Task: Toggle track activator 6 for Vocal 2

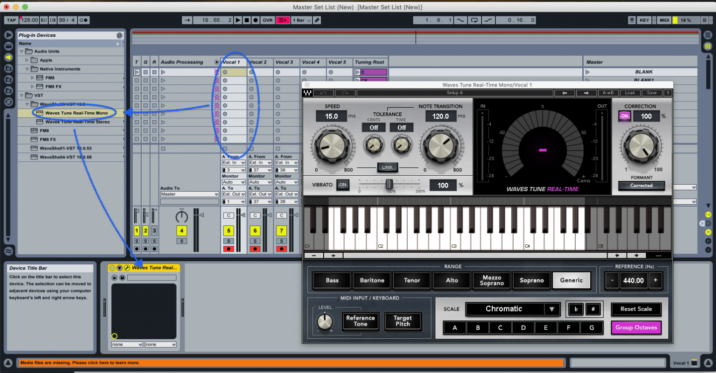Action: tap(255, 231)
